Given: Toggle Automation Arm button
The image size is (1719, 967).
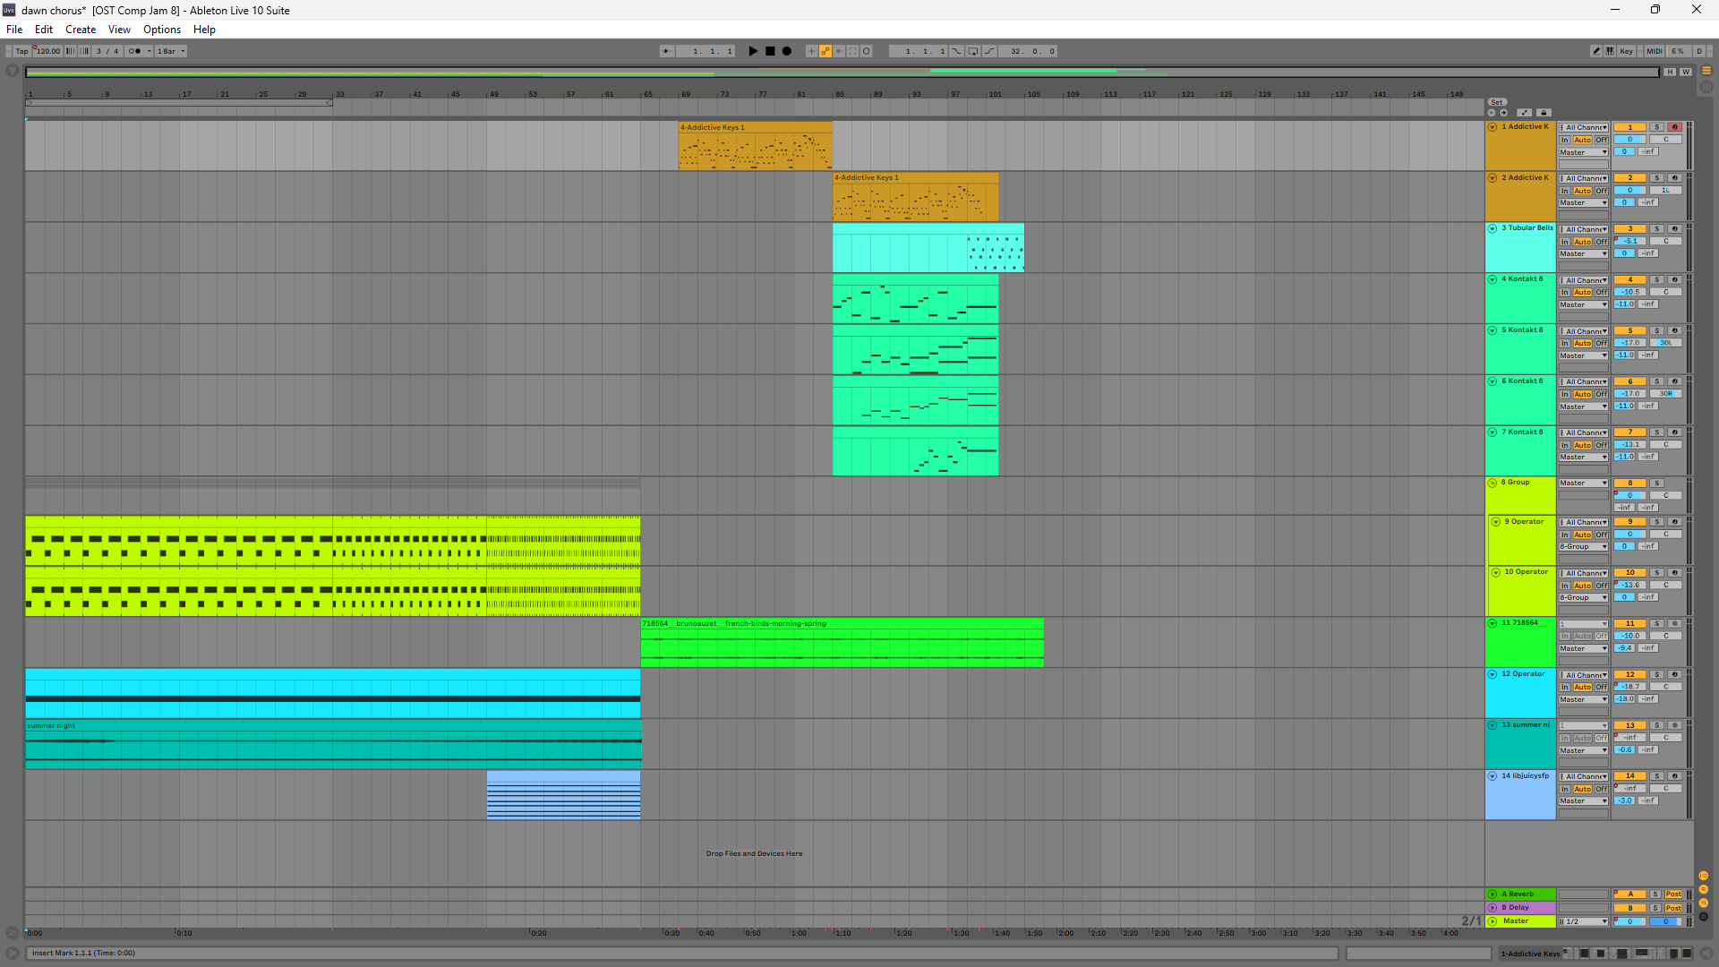Looking at the screenshot, I should [825, 51].
